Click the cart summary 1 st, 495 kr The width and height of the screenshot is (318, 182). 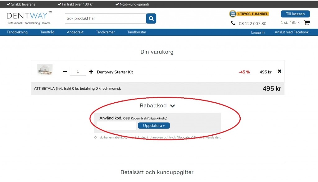[291, 22]
